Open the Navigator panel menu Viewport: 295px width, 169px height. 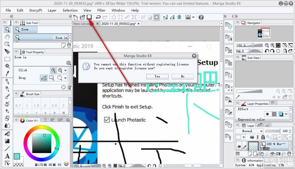tap(238, 23)
